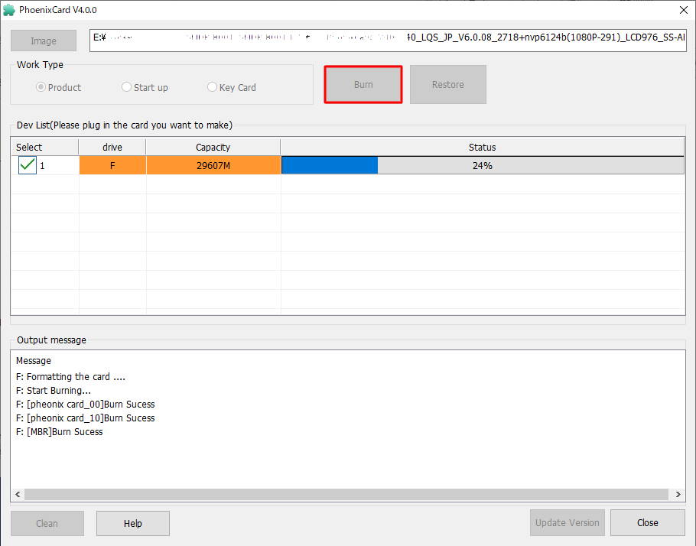This screenshot has height=546, width=696.
Task: Open Help
Action: tap(132, 523)
